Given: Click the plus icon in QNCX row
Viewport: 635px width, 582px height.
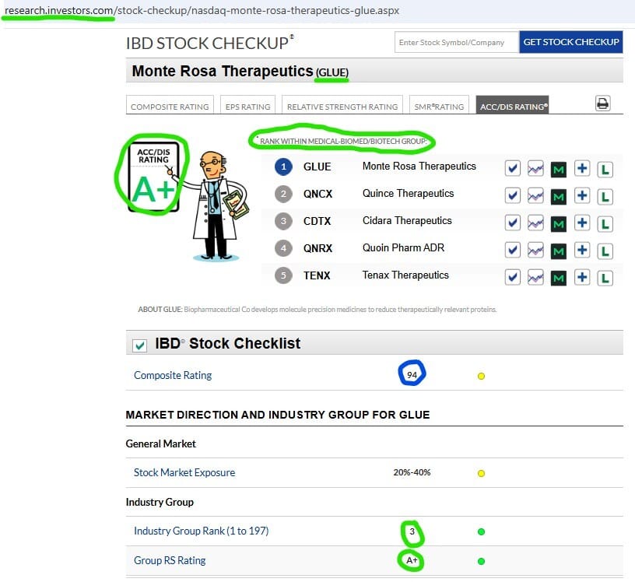Looking at the screenshot, I should click(582, 195).
